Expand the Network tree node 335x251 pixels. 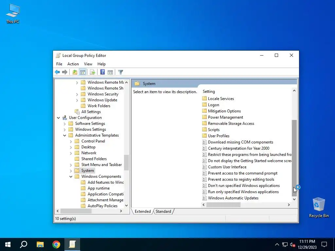71,153
